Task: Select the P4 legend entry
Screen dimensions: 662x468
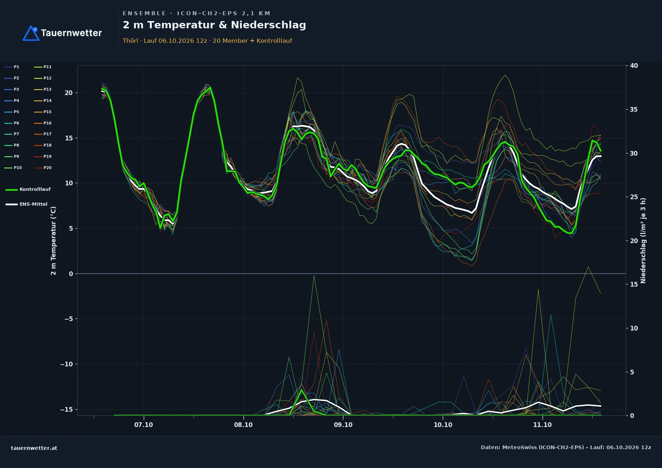Action: coord(12,100)
